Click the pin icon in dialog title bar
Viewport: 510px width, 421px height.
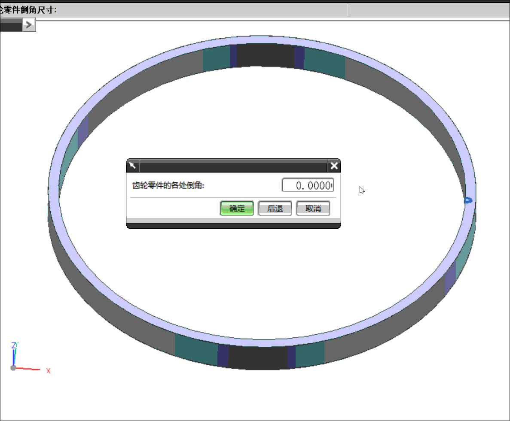(133, 166)
